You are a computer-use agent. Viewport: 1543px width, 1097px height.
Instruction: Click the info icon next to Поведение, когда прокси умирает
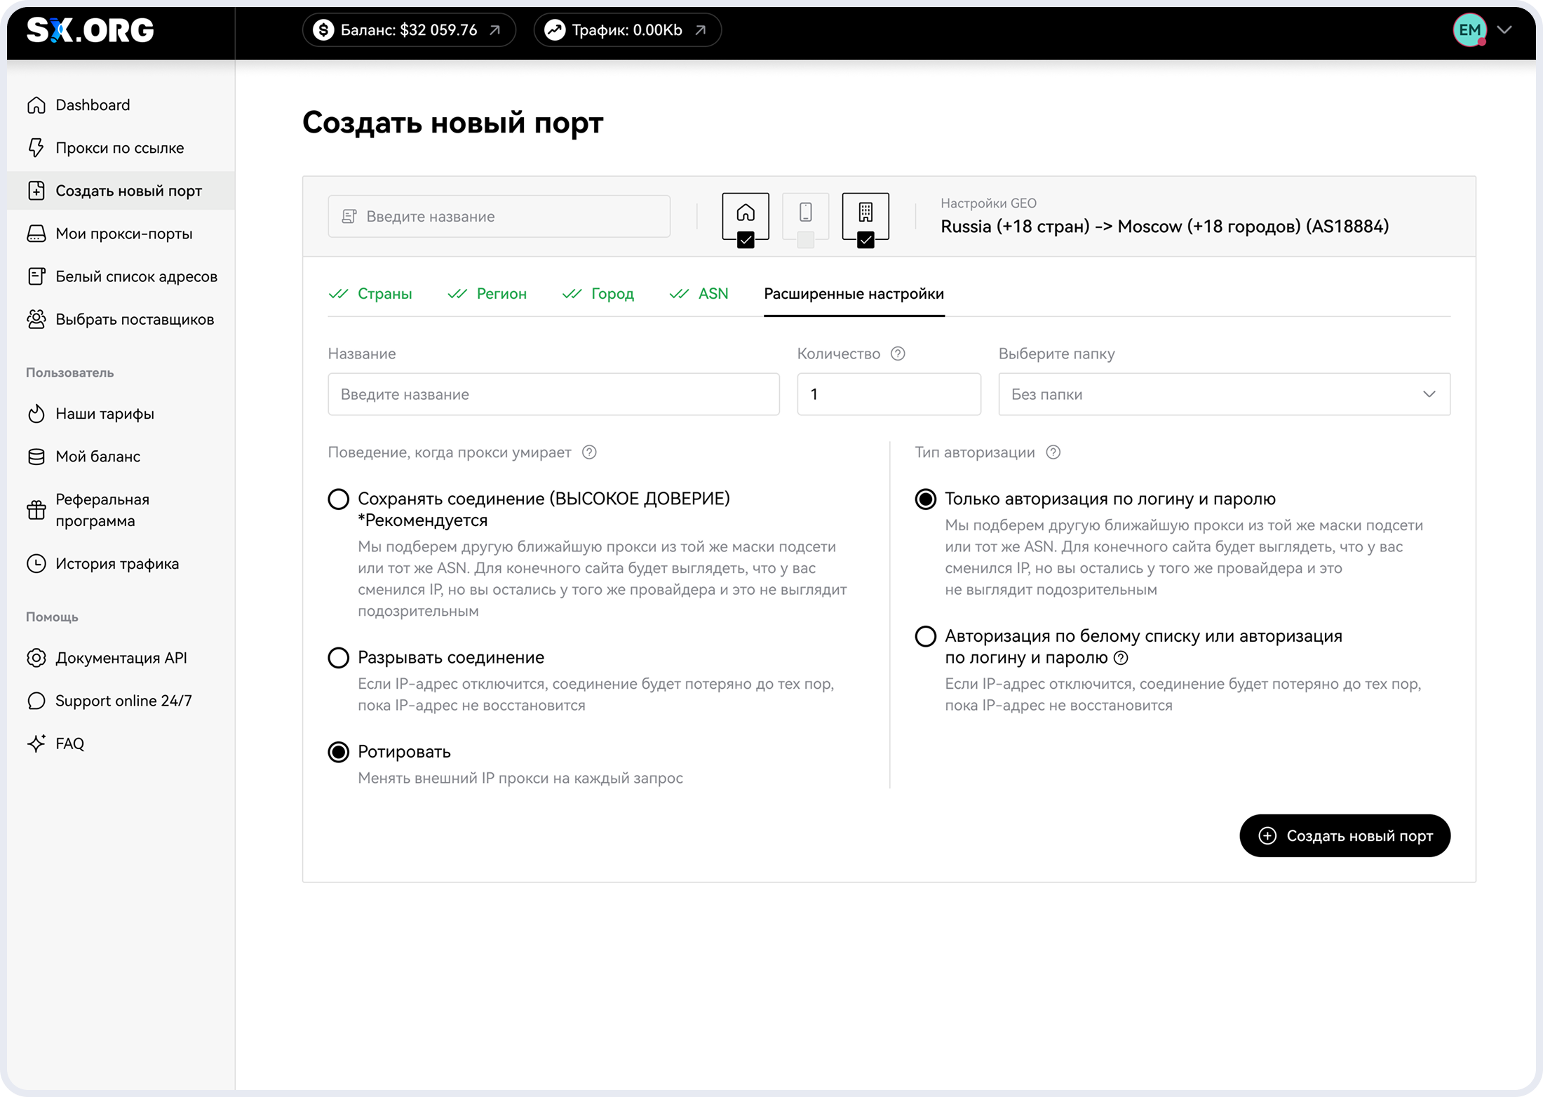589,452
